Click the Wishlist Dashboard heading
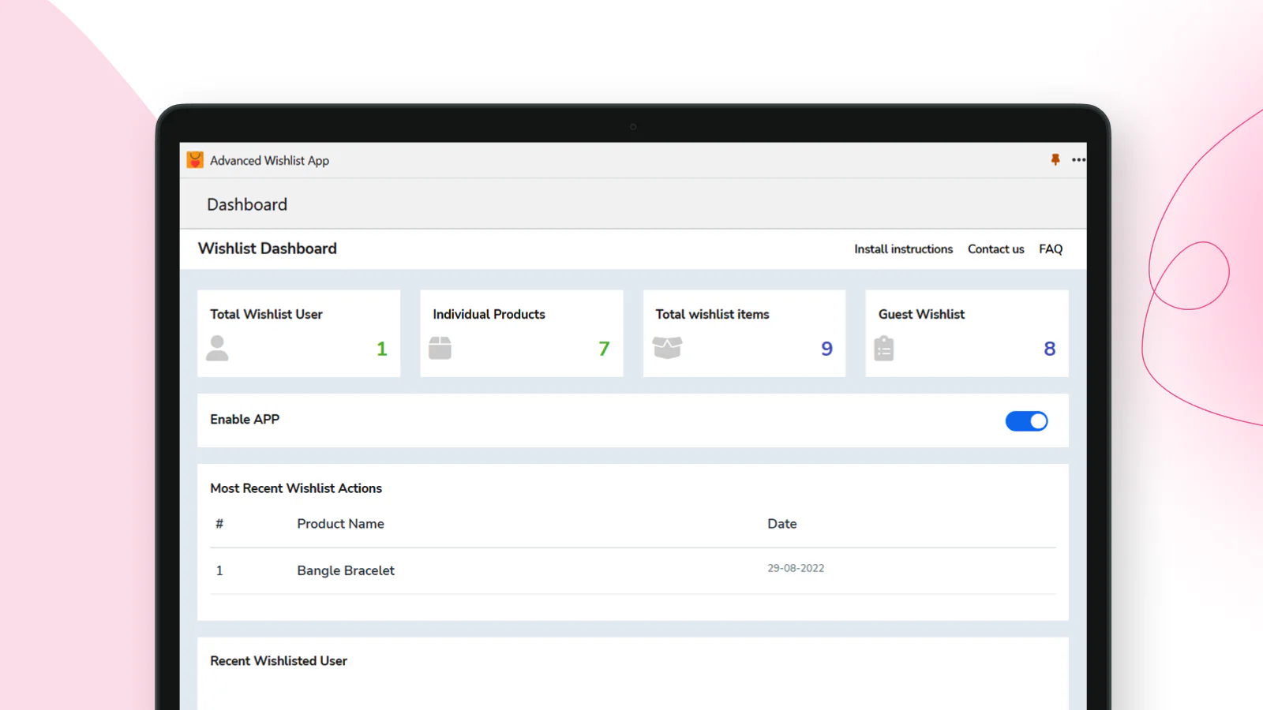 coord(267,248)
